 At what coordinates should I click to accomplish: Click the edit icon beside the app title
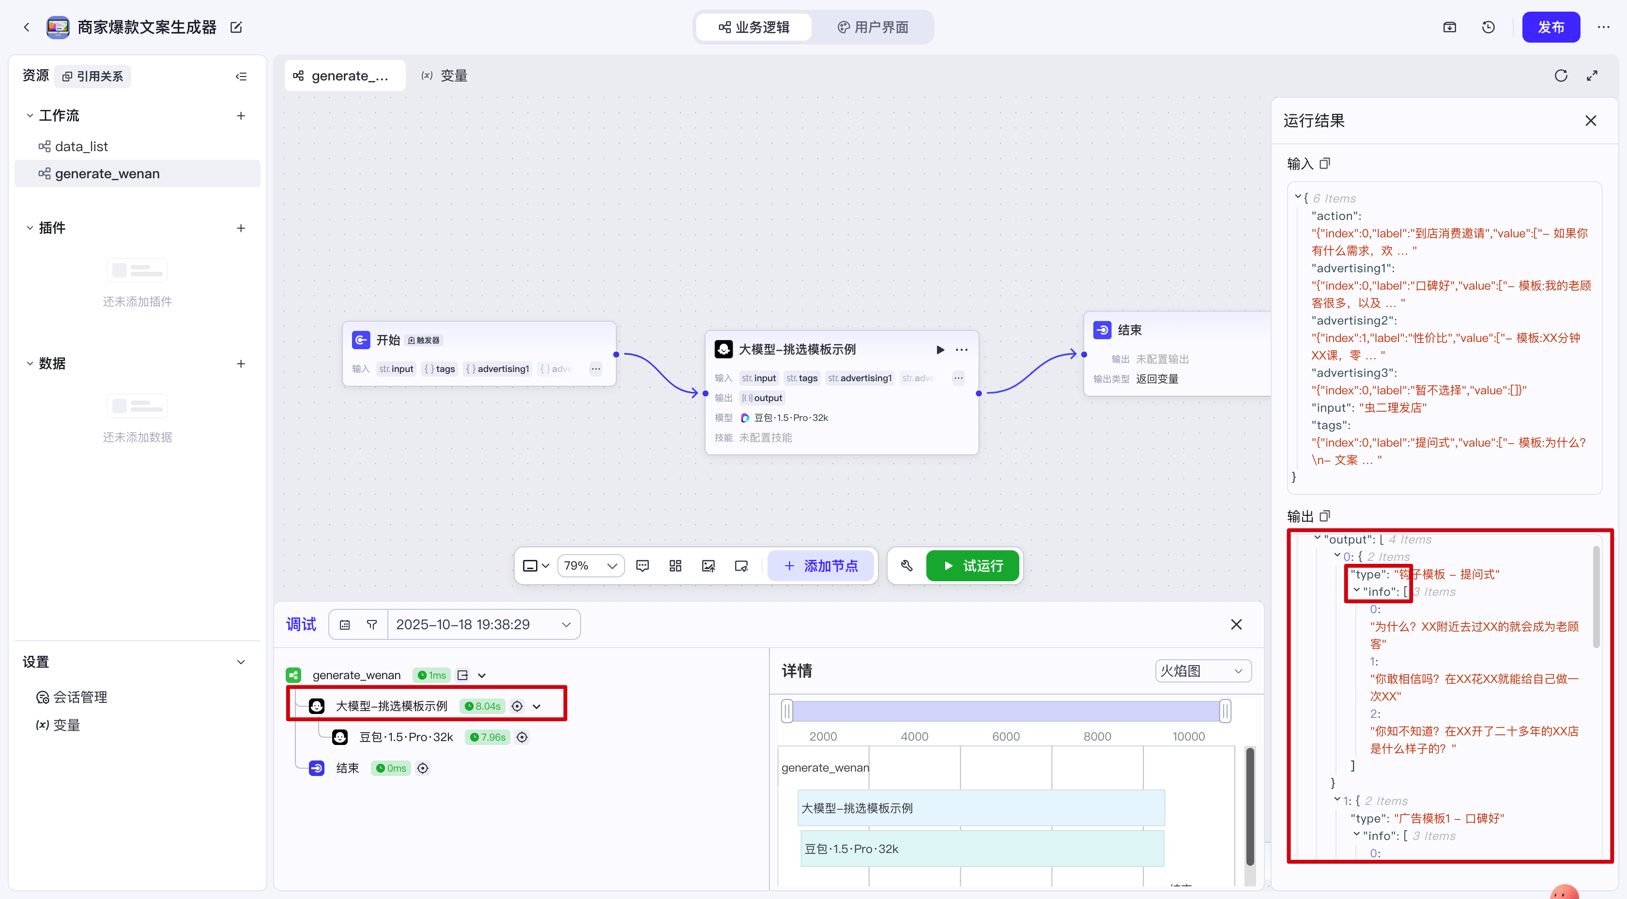point(236,27)
